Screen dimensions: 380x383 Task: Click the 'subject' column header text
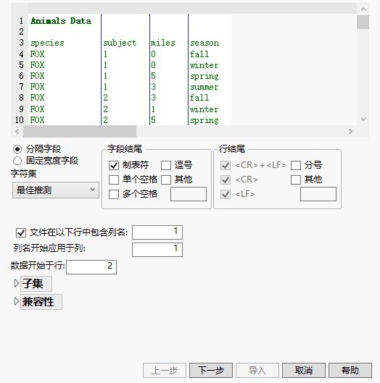(120, 43)
